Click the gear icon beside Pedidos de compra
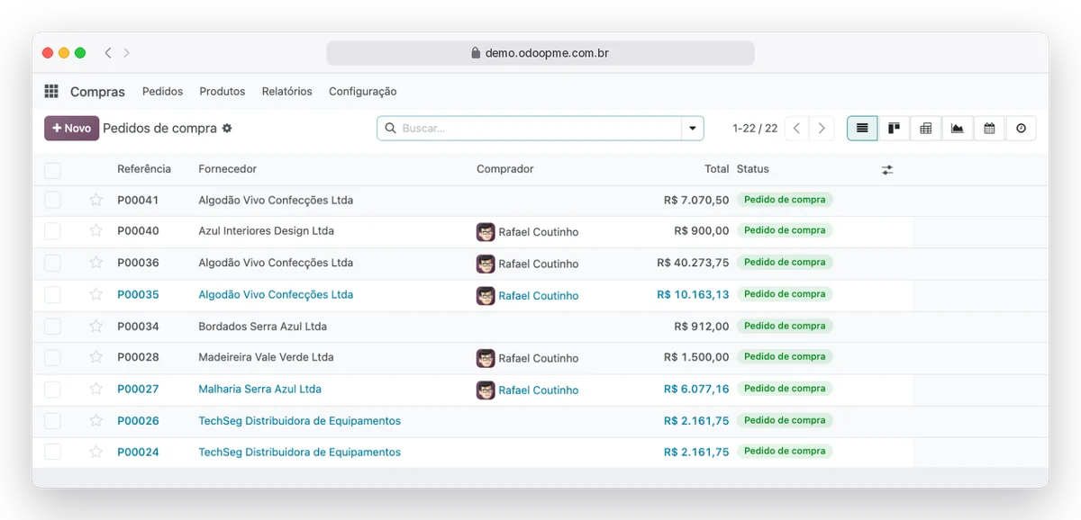The width and height of the screenshot is (1081, 520). click(227, 129)
